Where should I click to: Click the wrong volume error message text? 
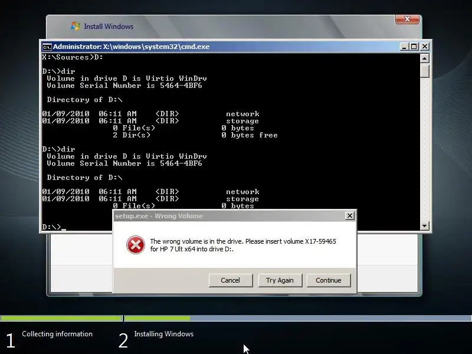pos(243,245)
